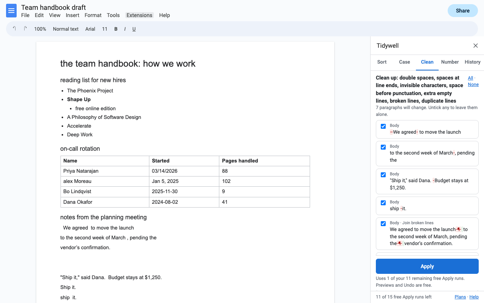This screenshot has width=484, height=303.
Task: Open the Normal text style dropdown
Action: point(66,29)
